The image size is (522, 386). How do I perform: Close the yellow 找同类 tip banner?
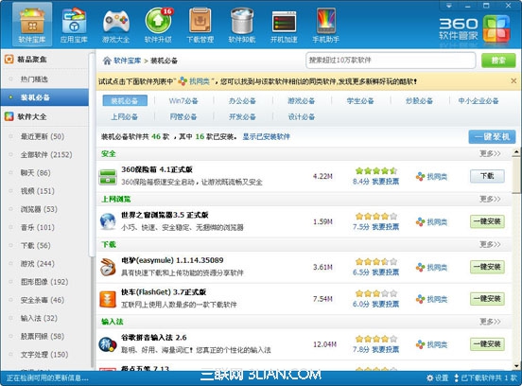click(513, 81)
